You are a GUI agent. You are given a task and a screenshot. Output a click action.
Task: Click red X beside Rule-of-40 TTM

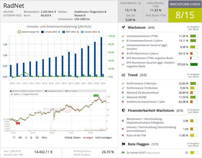tap(123, 135)
